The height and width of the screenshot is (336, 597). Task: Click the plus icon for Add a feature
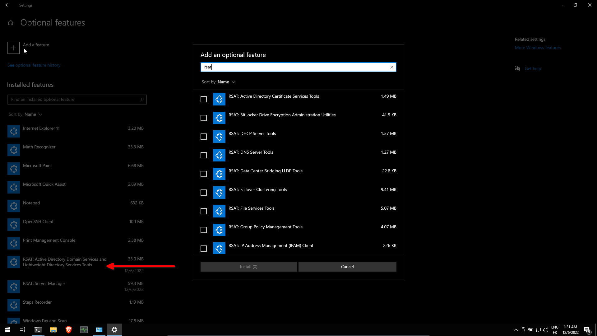14,48
